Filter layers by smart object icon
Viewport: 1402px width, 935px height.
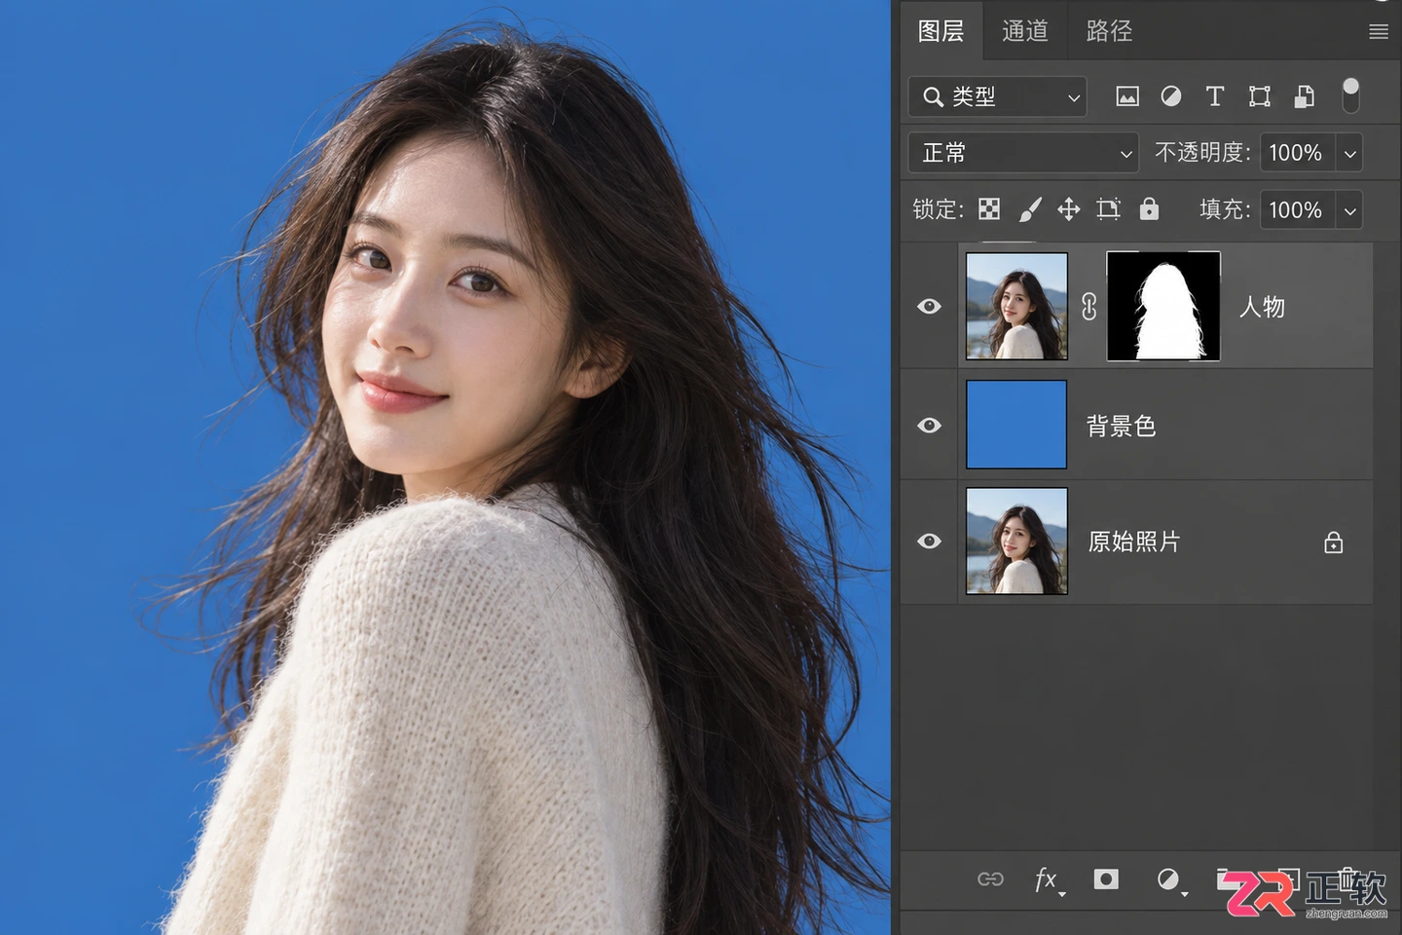1304,96
